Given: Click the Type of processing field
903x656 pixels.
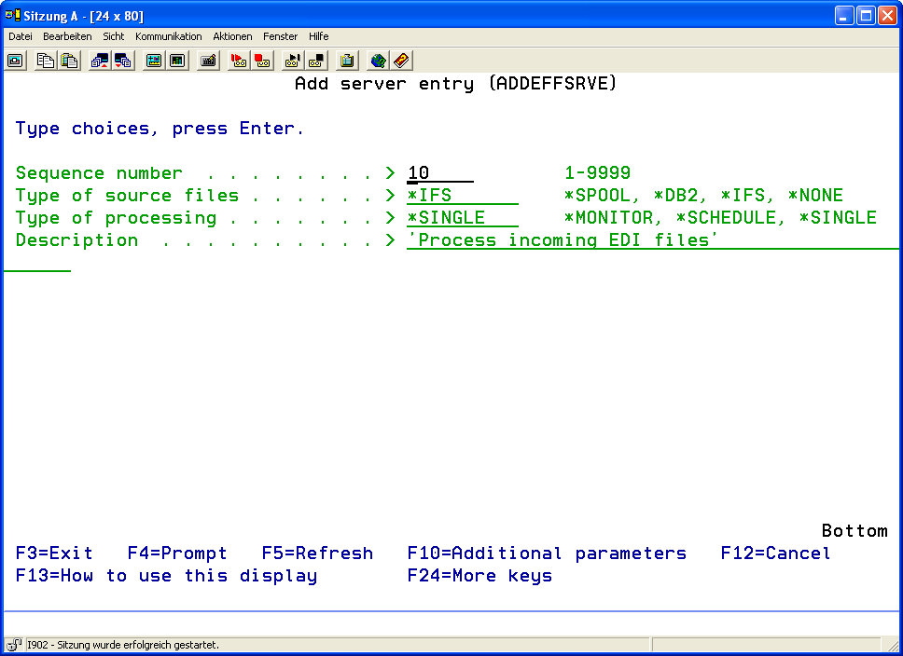Looking at the screenshot, I should tap(462, 218).
